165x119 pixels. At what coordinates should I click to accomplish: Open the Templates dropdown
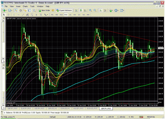122,10
